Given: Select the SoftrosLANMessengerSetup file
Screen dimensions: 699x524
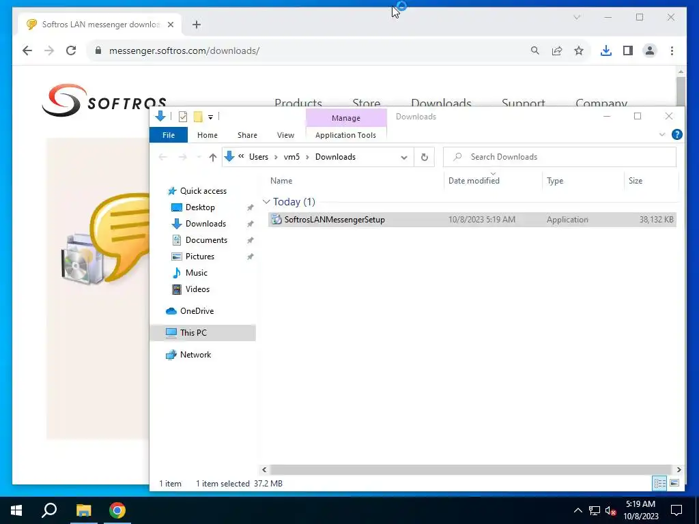Looking at the screenshot, I should [x=472, y=220].
